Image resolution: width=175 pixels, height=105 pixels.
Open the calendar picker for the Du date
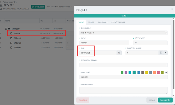(119, 53)
